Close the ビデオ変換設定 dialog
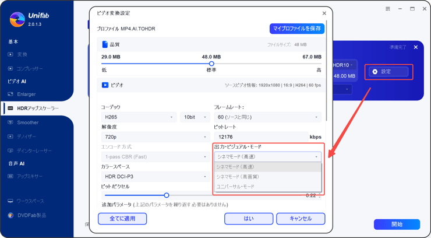The height and width of the screenshot is (238, 431). [x=324, y=13]
